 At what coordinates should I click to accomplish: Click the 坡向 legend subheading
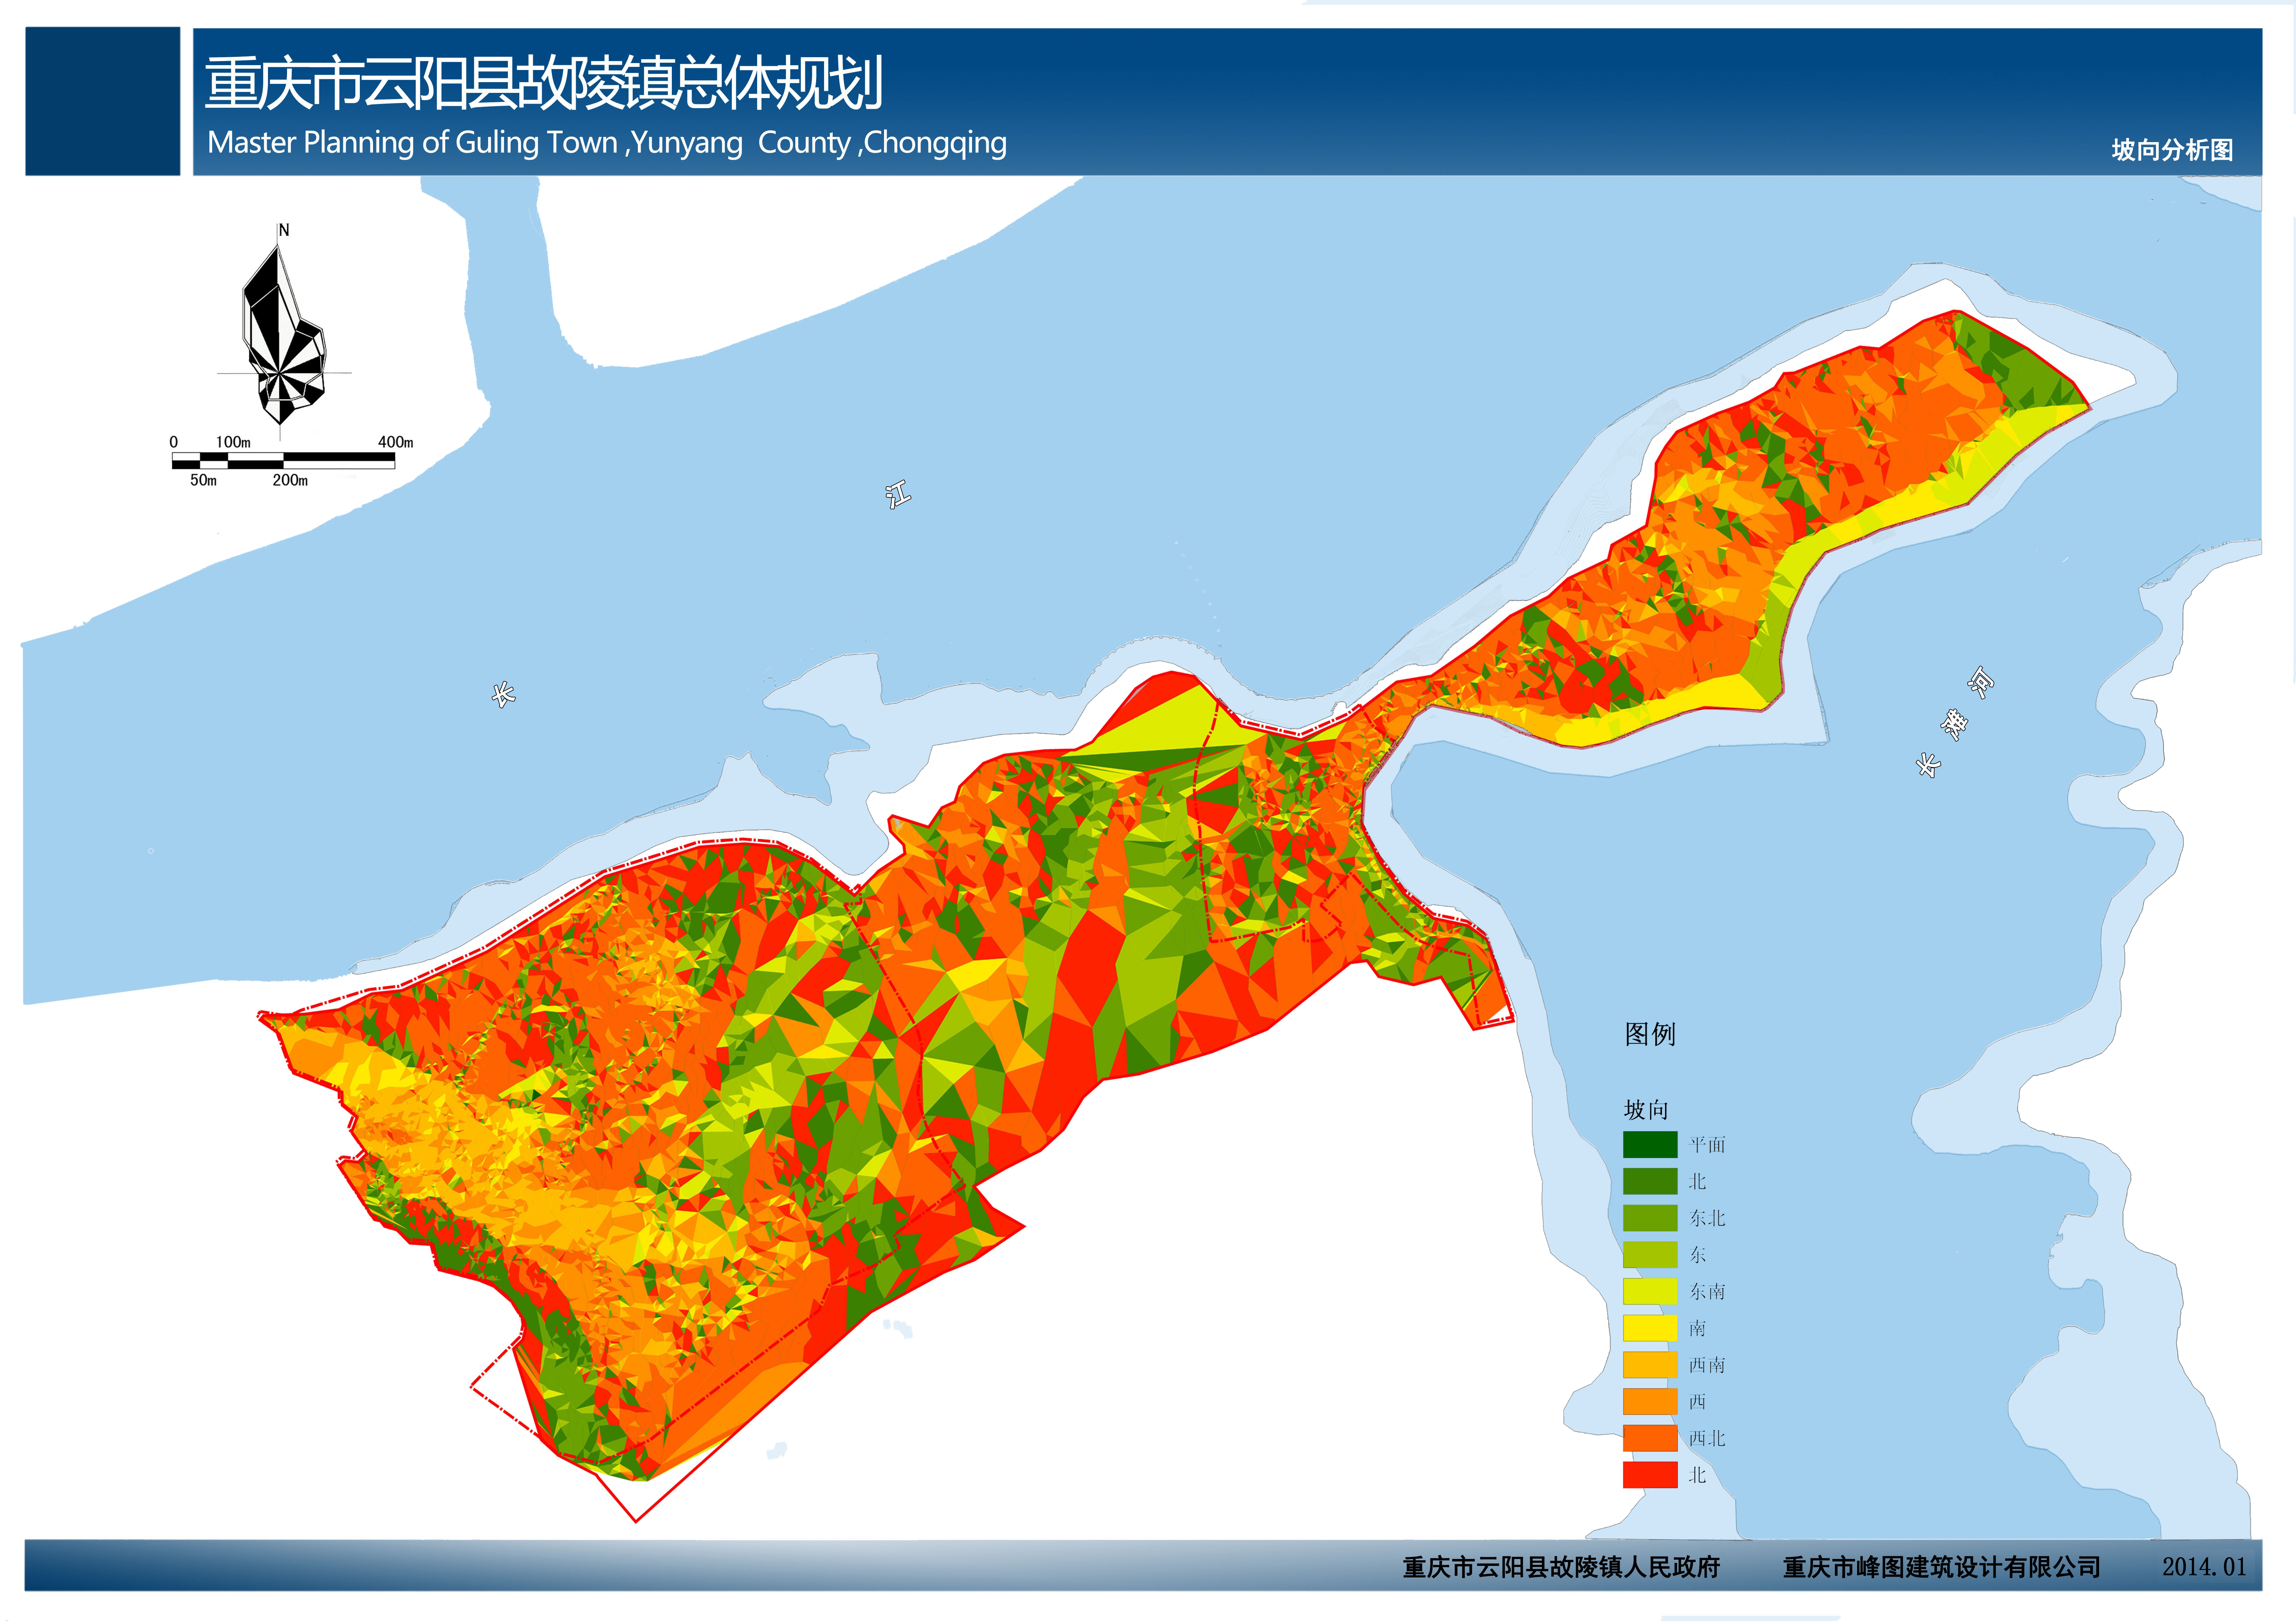click(x=1646, y=1110)
